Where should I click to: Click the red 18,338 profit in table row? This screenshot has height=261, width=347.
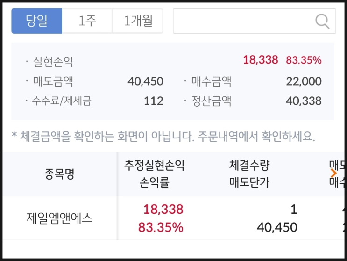[x=163, y=209]
